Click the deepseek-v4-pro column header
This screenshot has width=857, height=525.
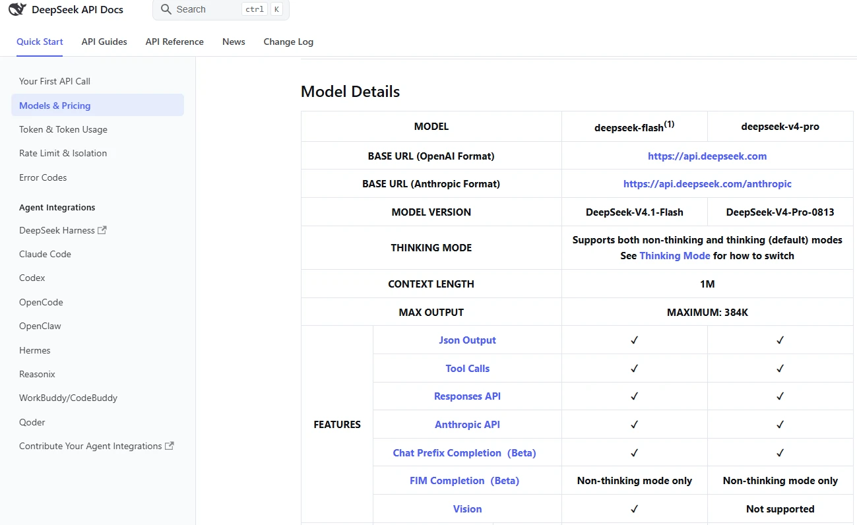780,127
